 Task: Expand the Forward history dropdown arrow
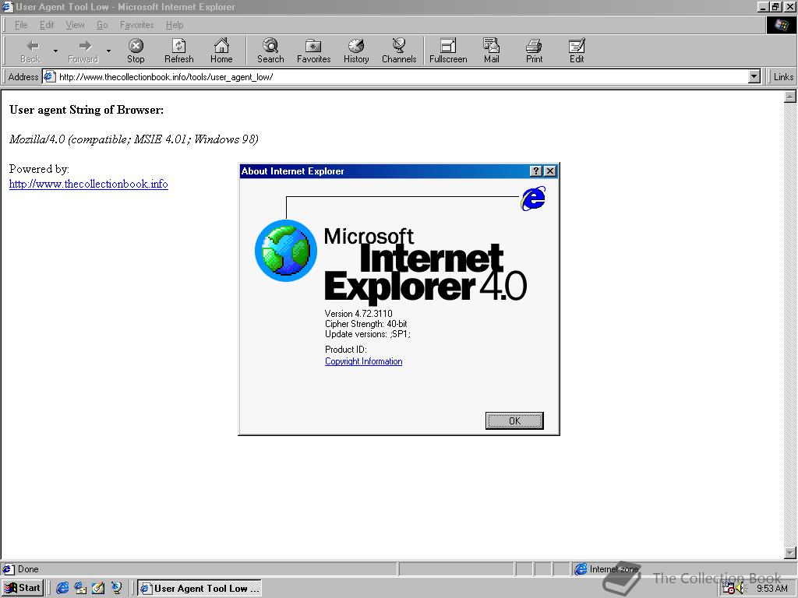point(108,51)
